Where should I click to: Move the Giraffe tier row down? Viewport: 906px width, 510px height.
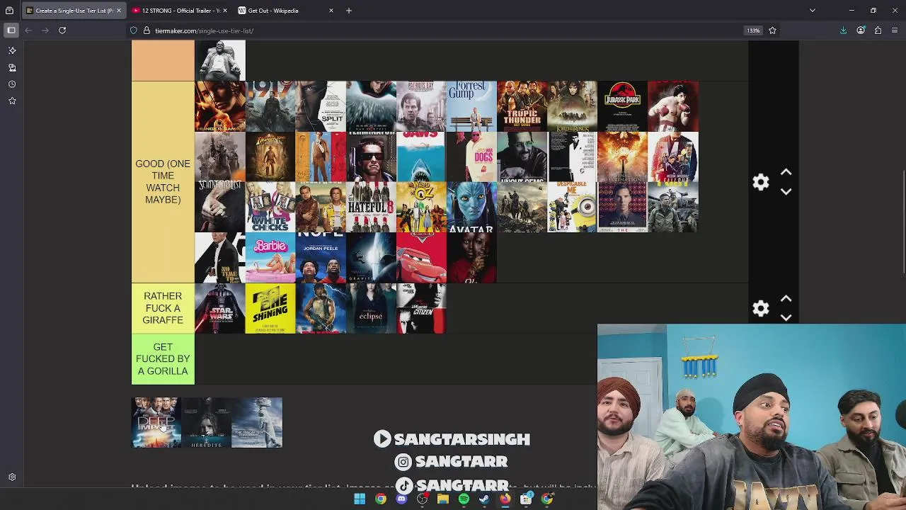pyautogui.click(x=786, y=317)
